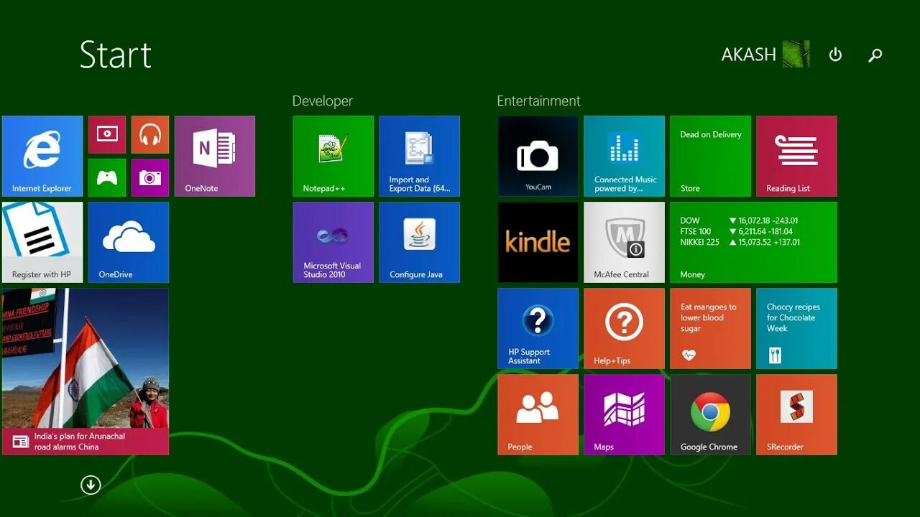Open the People tile
The height and width of the screenshot is (517, 920).
[x=538, y=414]
